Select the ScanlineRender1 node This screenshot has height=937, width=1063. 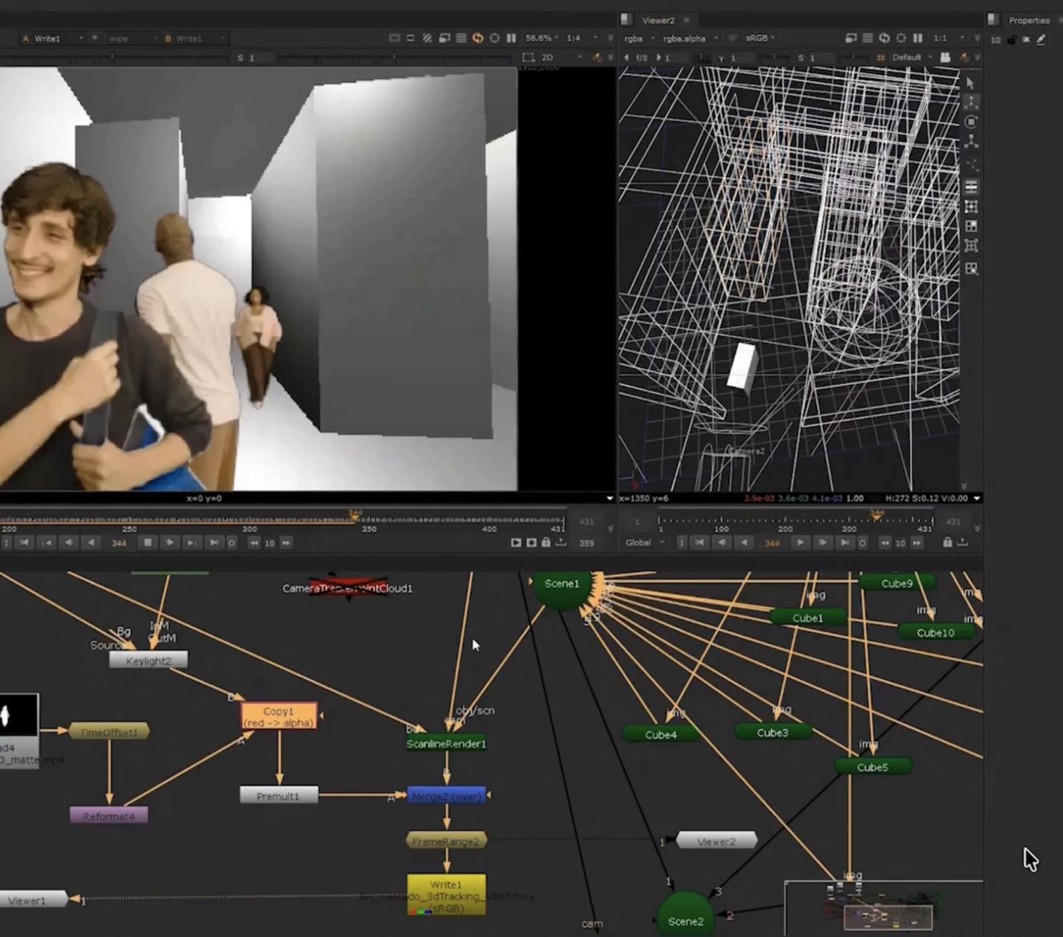pyautogui.click(x=446, y=744)
